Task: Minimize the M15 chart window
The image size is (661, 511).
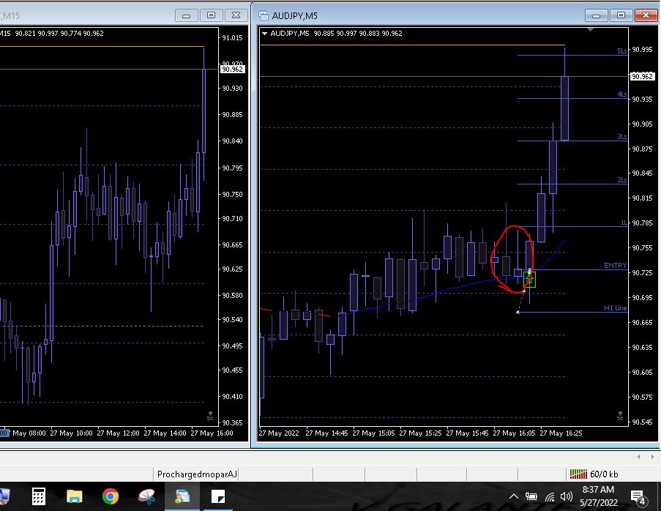Action: [186, 15]
